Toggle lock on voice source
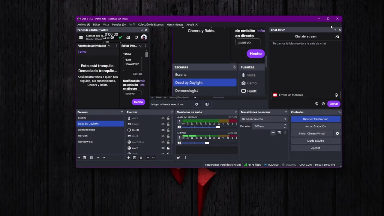Screen dimensions: 384x216 point(168,118)
